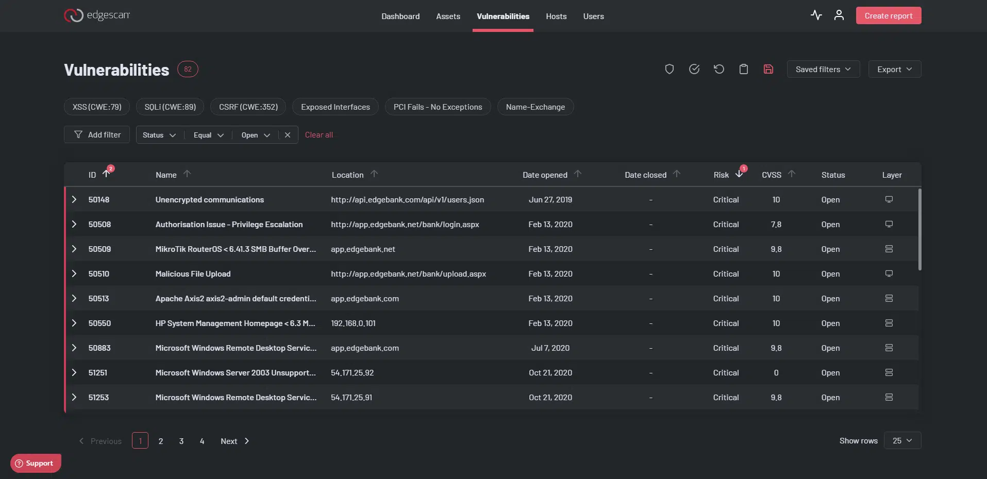Viewport: 987px width, 479px height.
Task: Open the Show rows 25 dropdown
Action: [902, 440]
